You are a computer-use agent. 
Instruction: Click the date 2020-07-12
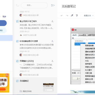(25, 71)
